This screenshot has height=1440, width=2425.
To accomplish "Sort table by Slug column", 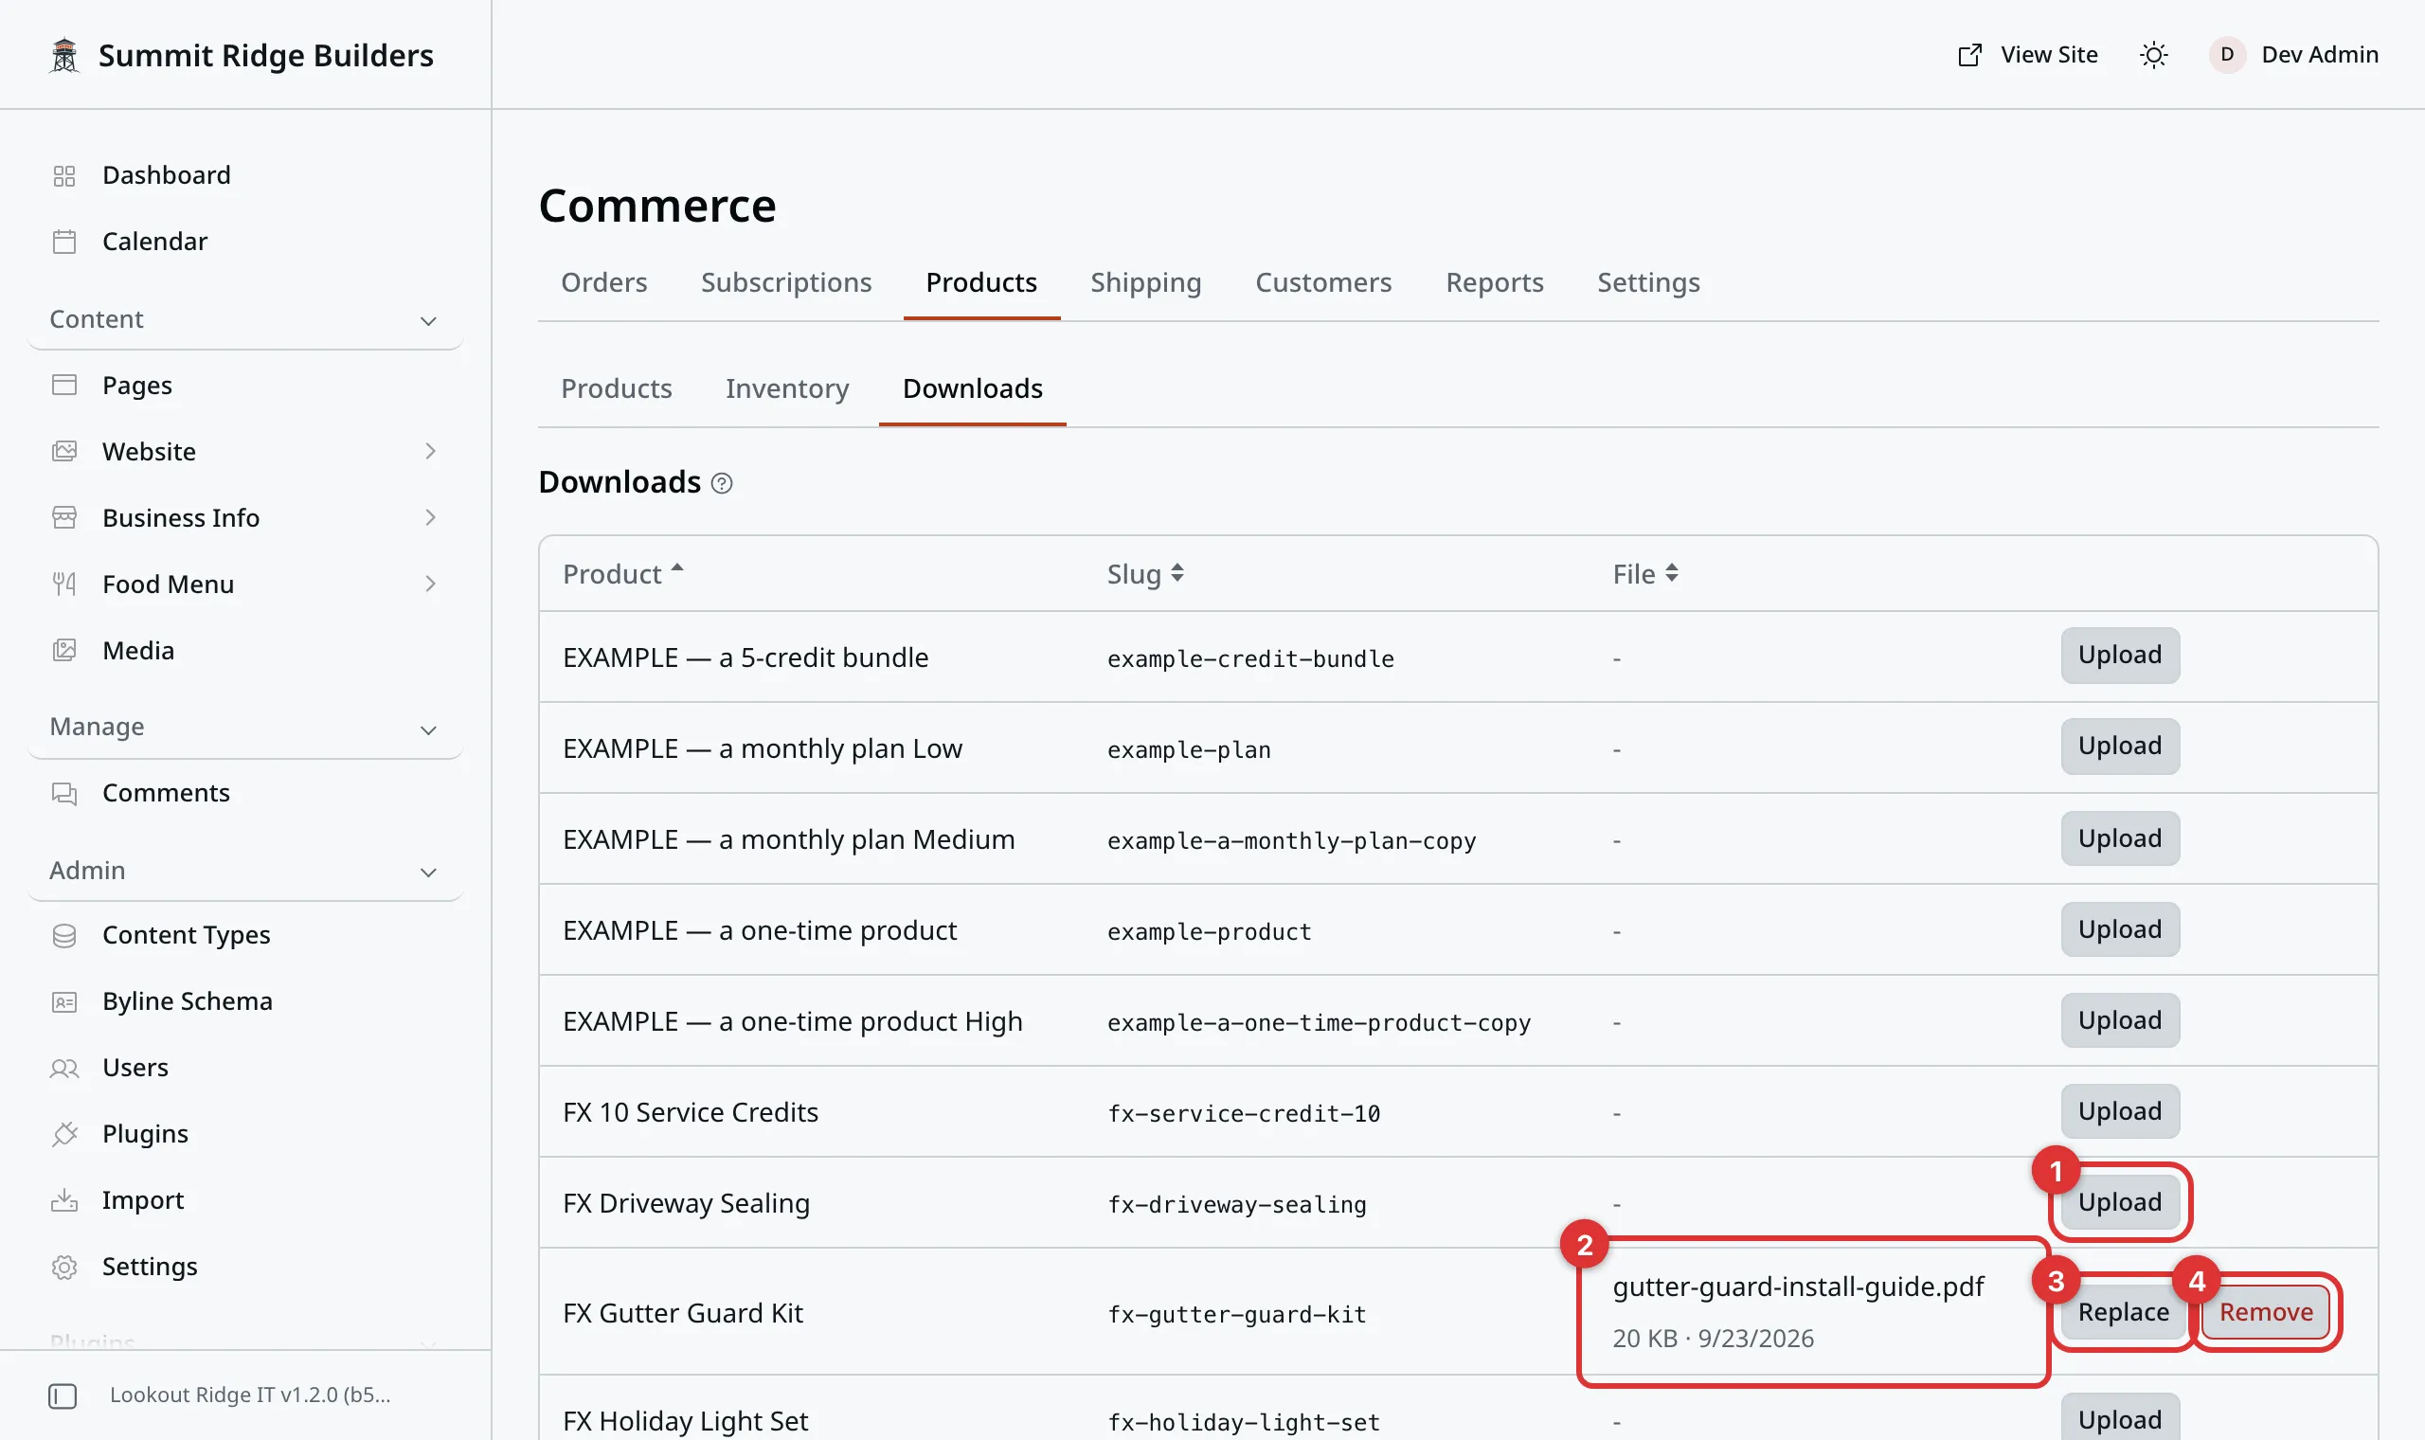I will 1145,573.
